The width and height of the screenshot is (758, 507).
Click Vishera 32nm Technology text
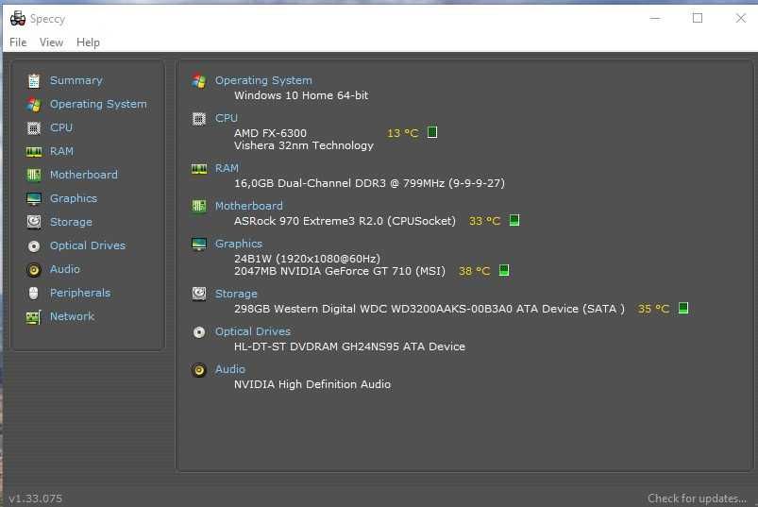pyautogui.click(x=304, y=145)
